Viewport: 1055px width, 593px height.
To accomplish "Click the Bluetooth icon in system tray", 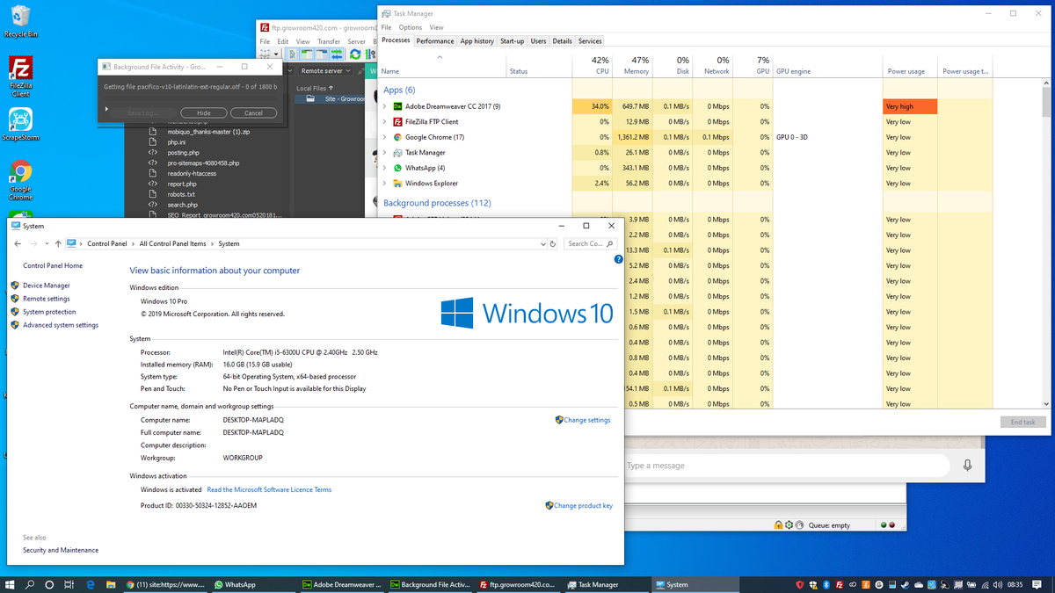I will tap(826, 585).
